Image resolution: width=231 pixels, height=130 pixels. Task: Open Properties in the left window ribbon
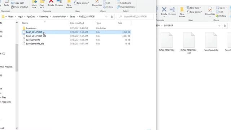pyautogui.click(x=97, y=4)
